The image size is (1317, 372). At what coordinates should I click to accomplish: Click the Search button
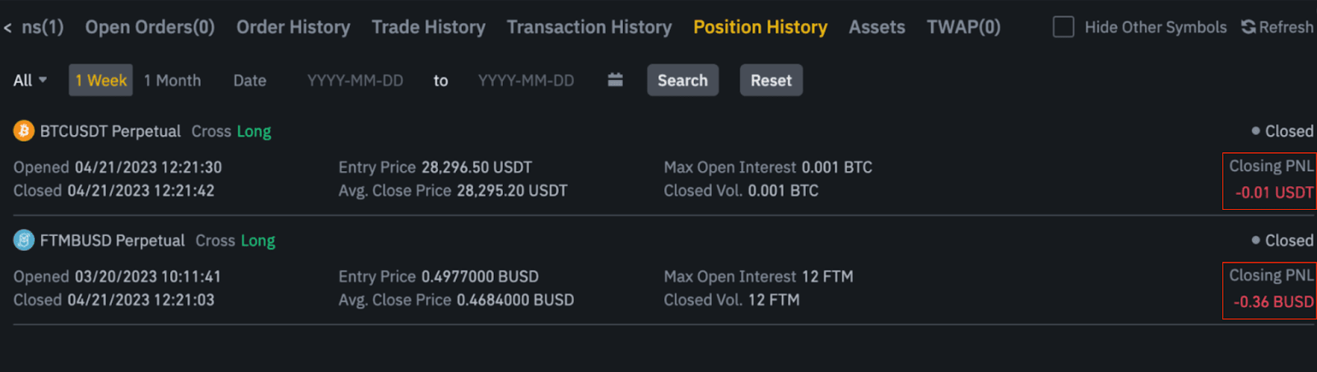[x=682, y=80]
